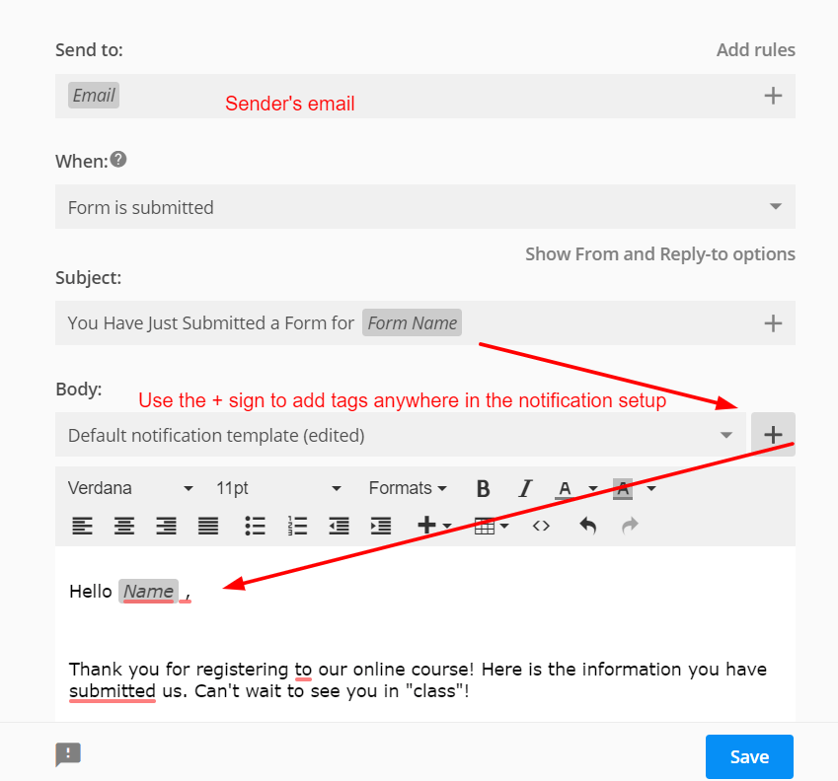Justify the body text
Image resolution: width=838 pixels, height=781 pixels.
click(x=207, y=526)
